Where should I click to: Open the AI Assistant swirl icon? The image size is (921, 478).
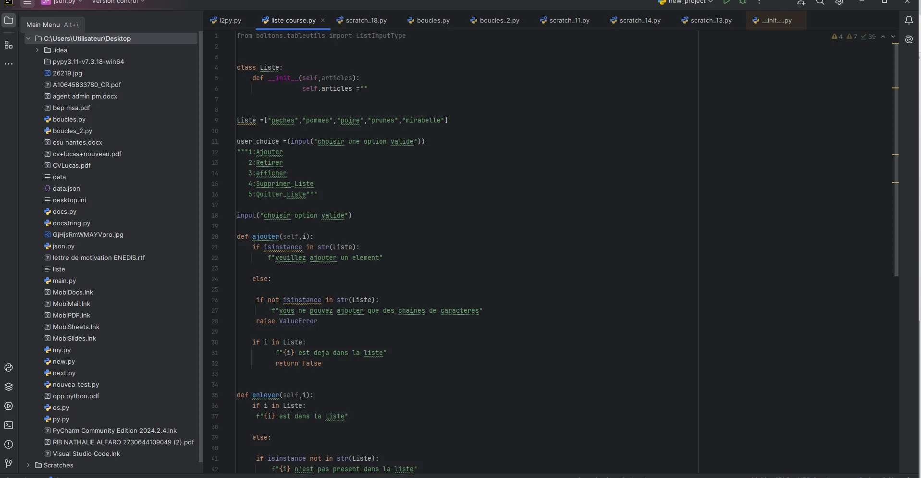909,39
